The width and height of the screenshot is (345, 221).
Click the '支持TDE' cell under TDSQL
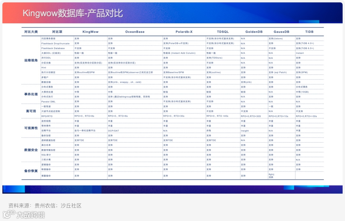(211, 140)
